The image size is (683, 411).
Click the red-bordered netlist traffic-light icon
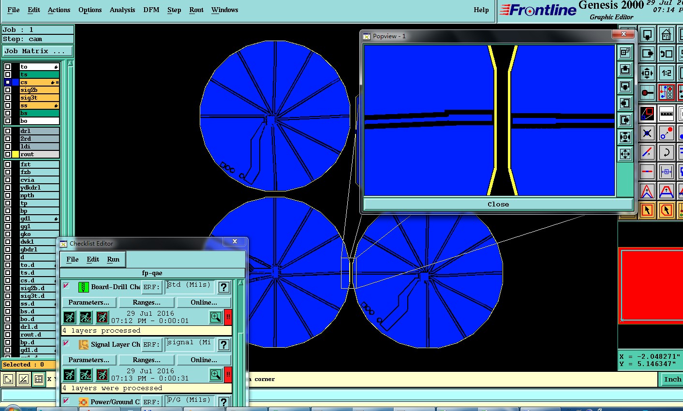pos(667,92)
